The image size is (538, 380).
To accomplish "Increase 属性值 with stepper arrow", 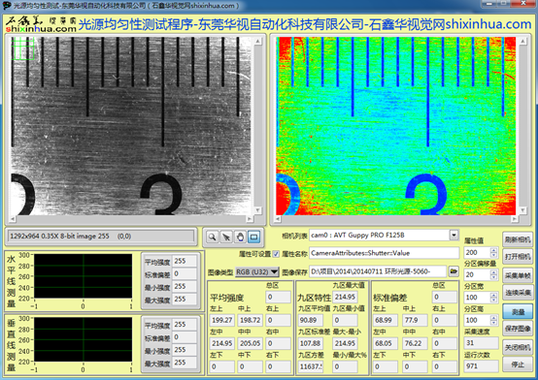I will 493,250.
